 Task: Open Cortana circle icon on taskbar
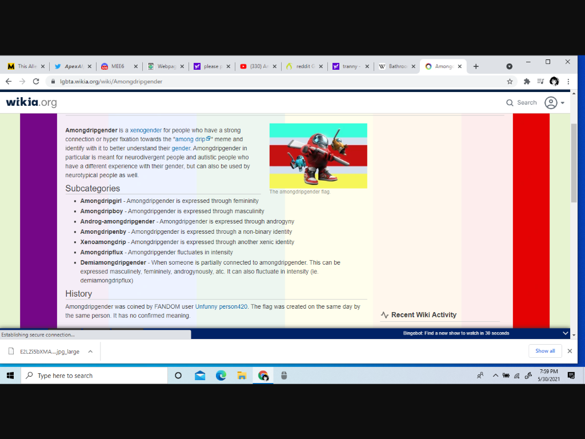(178, 376)
